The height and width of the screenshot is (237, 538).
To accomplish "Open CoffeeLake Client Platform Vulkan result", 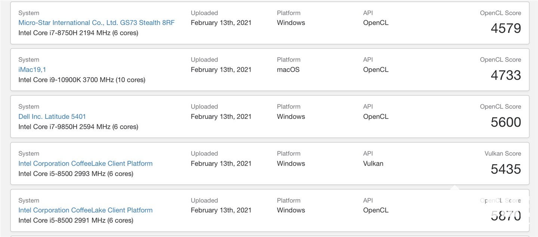I will pos(86,163).
